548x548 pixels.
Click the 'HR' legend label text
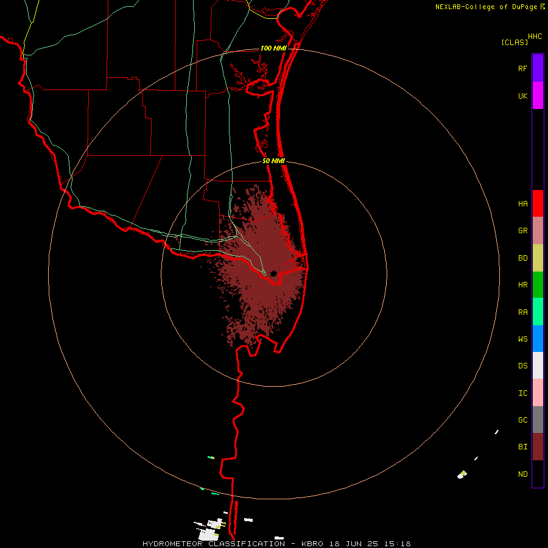click(522, 285)
